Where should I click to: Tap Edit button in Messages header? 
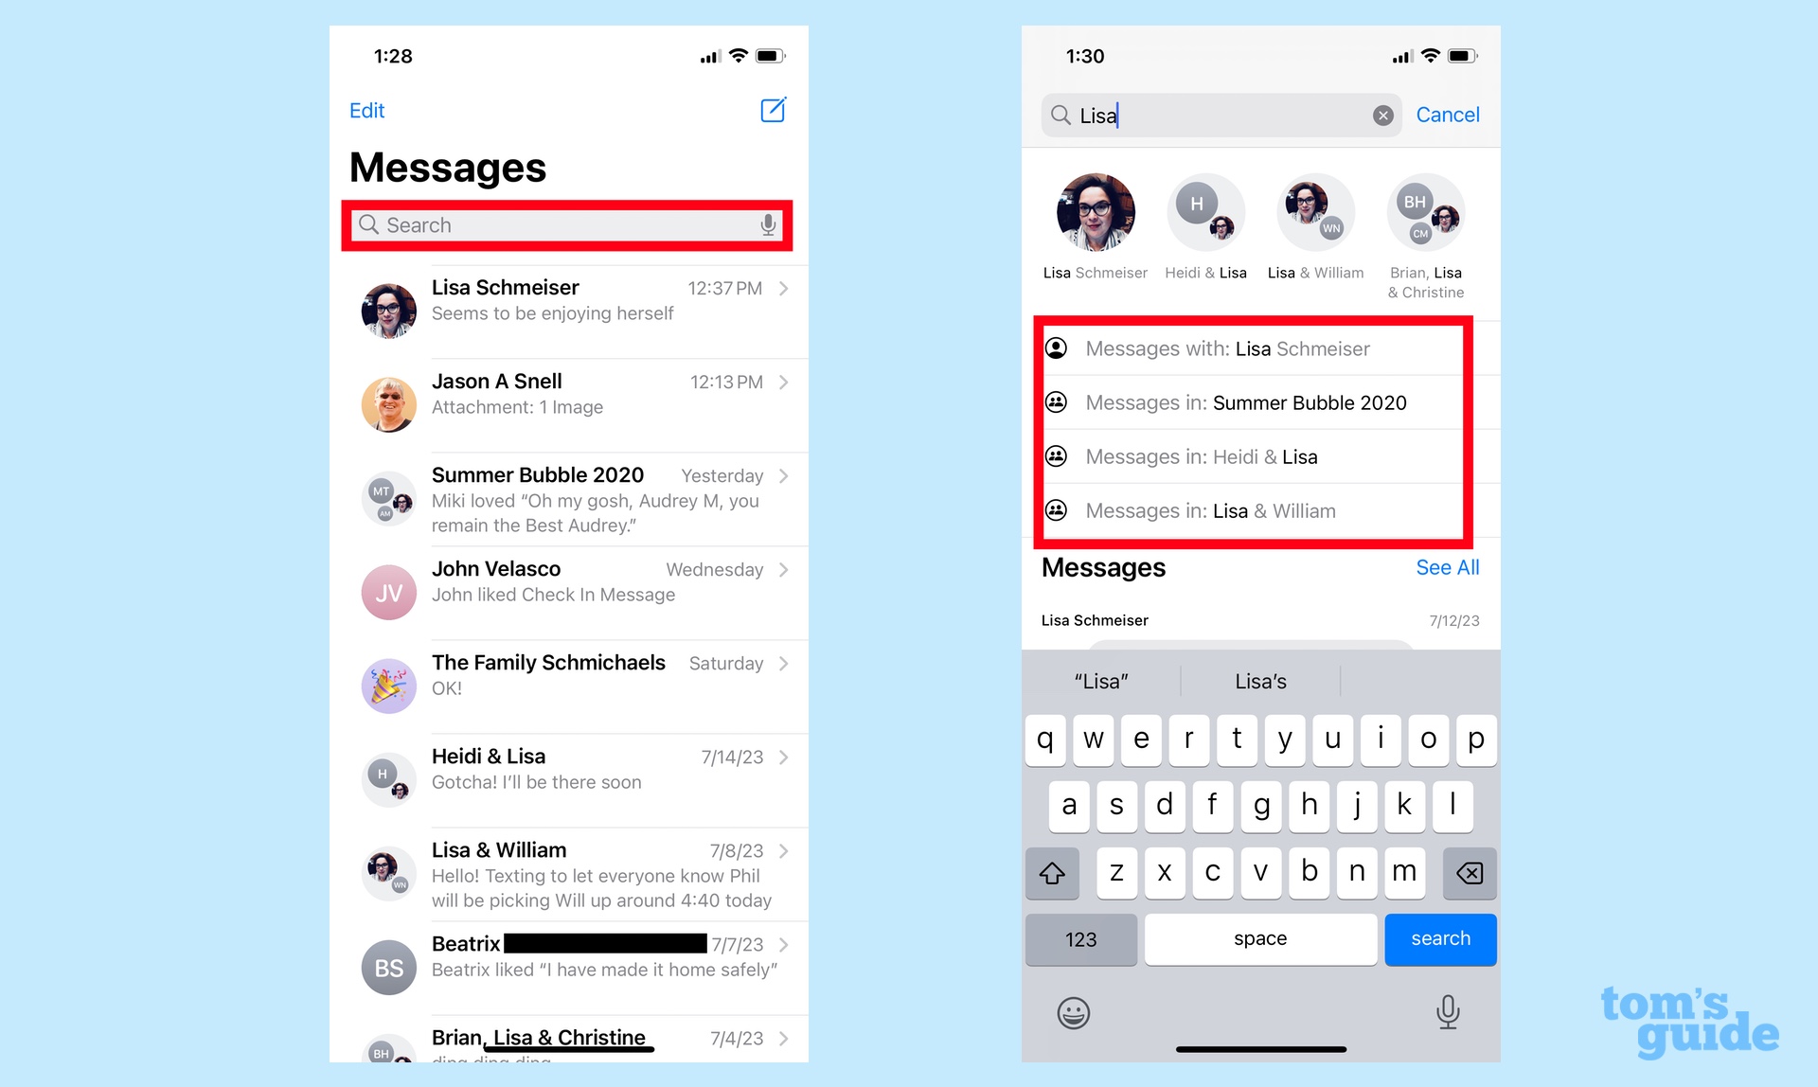[367, 109]
